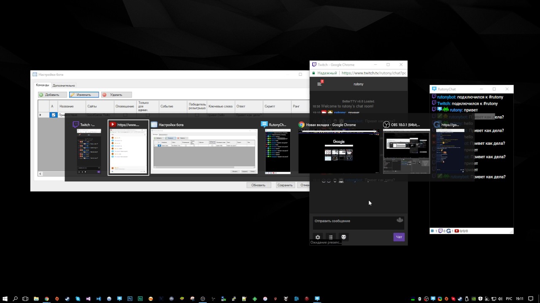This screenshot has width=540, height=303.
Task: Open the viewer list icon in Twitch chat
Action: pos(331,237)
